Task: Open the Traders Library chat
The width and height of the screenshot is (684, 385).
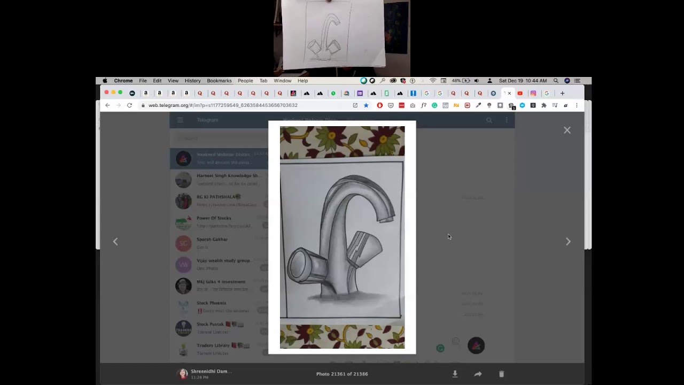Action: (219, 349)
